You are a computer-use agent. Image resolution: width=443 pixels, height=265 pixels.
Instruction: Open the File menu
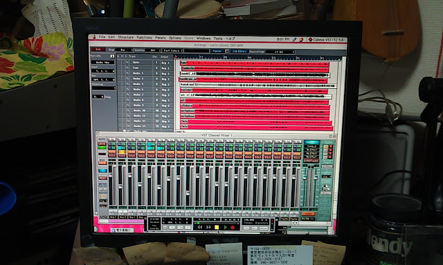[x=102, y=37]
